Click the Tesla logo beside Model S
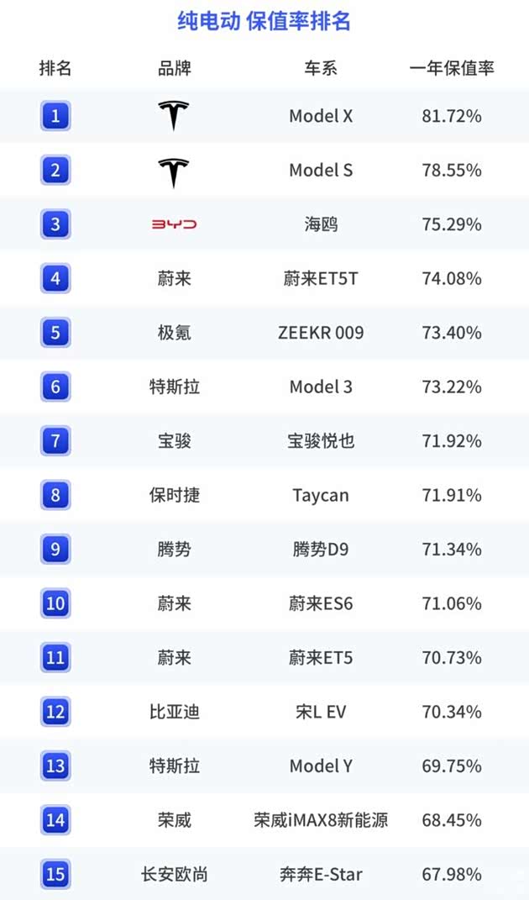Image resolution: width=529 pixels, height=900 pixels. [174, 171]
